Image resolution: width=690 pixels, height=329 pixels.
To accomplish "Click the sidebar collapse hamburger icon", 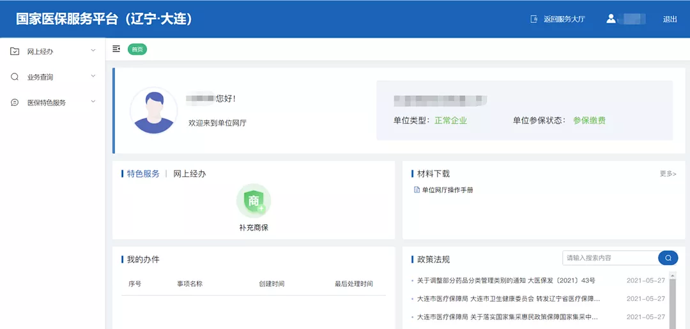I will tap(116, 49).
